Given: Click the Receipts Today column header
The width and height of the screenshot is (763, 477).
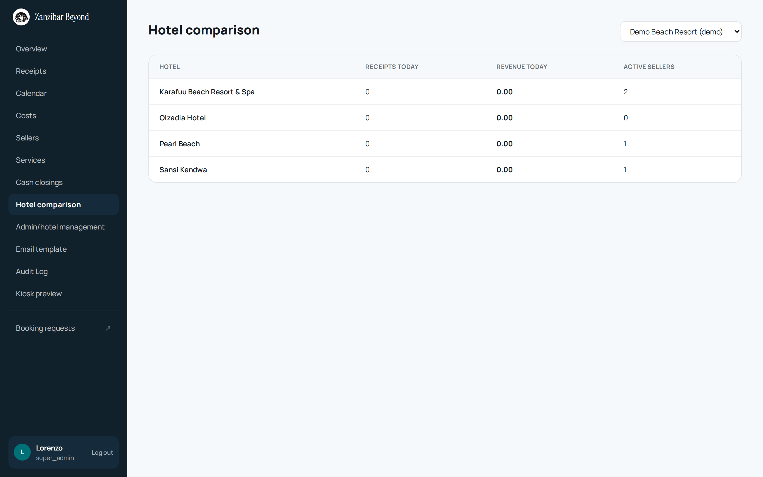Looking at the screenshot, I should click(392, 67).
